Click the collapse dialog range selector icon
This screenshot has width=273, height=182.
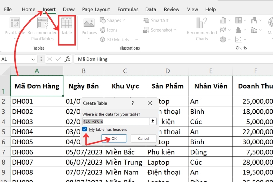(x=153, y=122)
